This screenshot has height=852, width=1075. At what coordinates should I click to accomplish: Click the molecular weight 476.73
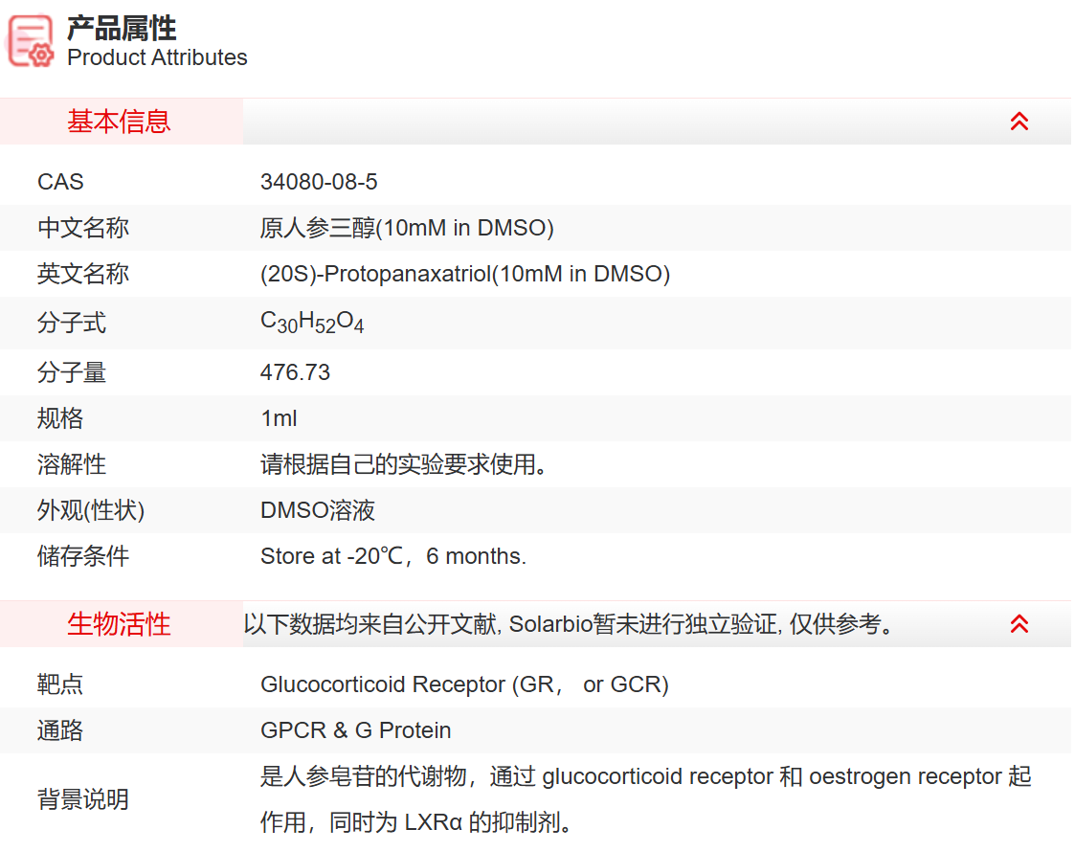click(x=295, y=372)
